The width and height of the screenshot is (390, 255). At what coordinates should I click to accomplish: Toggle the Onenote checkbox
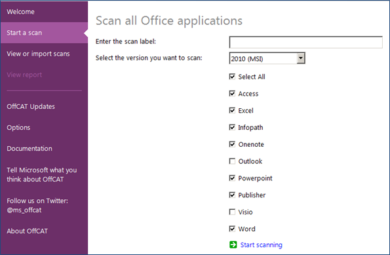(232, 144)
